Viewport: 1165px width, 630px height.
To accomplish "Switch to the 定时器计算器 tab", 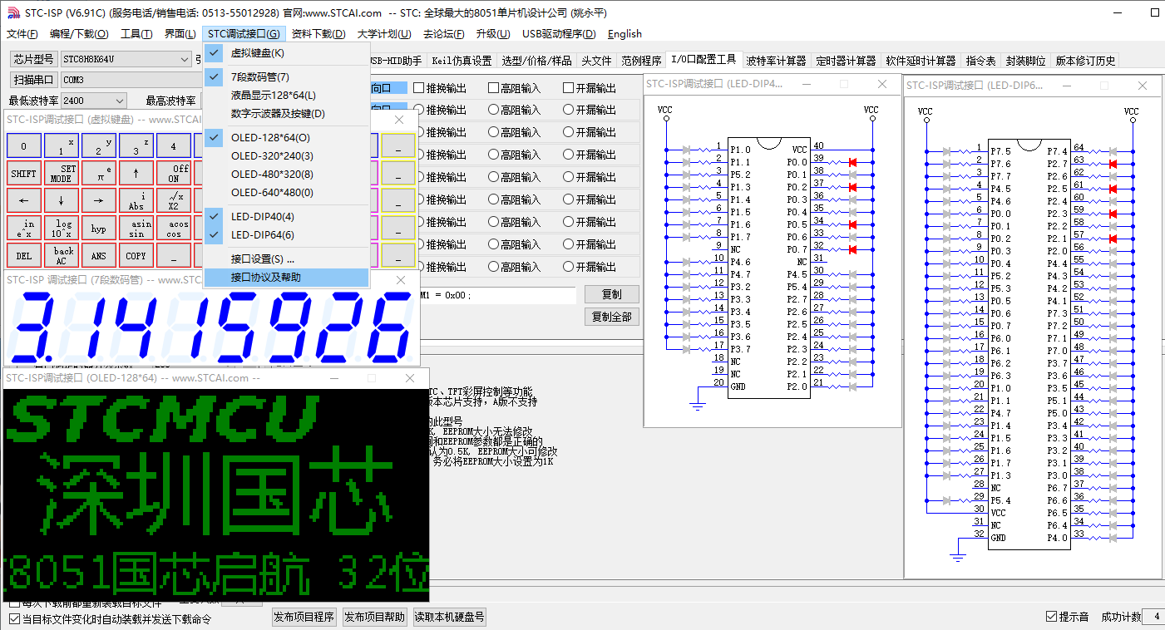I will click(846, 61).
